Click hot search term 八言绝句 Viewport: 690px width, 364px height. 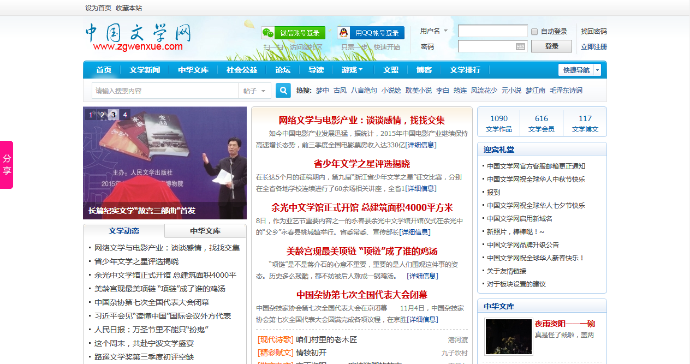364,91
